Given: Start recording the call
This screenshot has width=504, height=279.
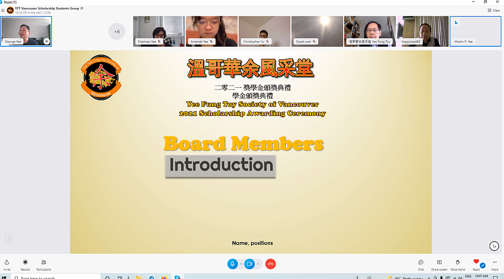Looking at the screenshot, I should pyautogui.click(x=25, y=264).
